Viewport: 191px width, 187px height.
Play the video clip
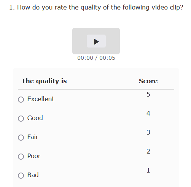point(96,41)
